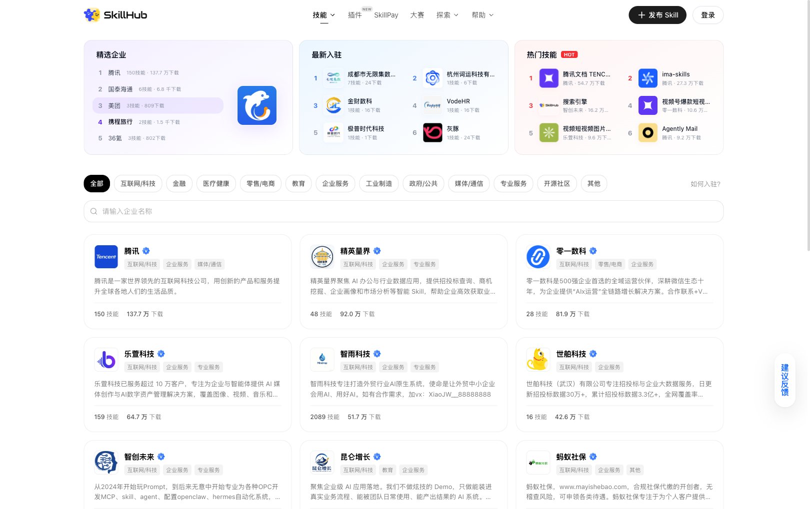
Task: Filter by 互联网/科技 category
Action: click(138, 184)
